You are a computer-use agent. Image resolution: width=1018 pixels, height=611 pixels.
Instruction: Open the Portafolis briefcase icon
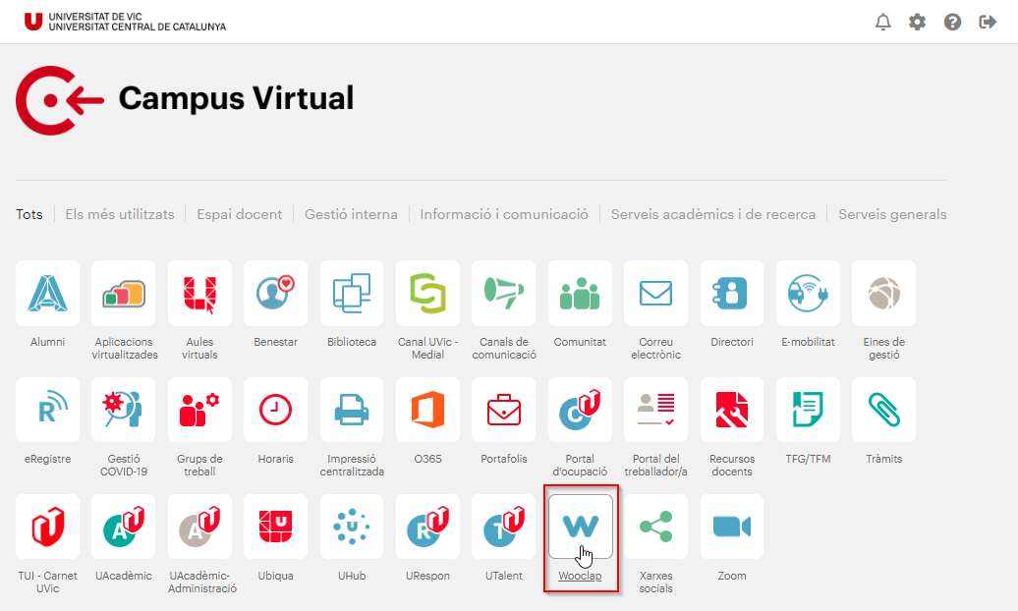(x=504, y=411)
